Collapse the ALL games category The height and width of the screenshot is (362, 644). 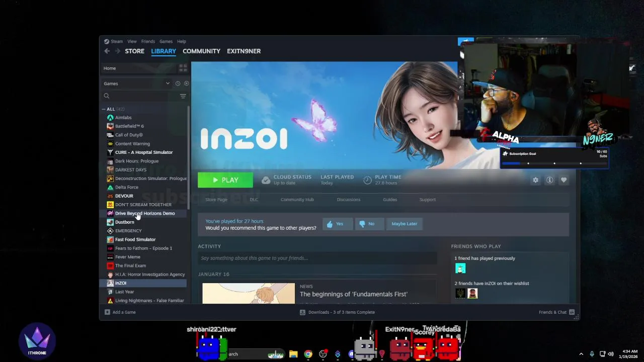click(x=104, y=109)
